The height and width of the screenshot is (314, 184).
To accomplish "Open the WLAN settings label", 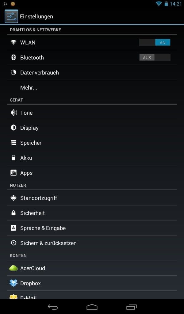I will point(28,42).
